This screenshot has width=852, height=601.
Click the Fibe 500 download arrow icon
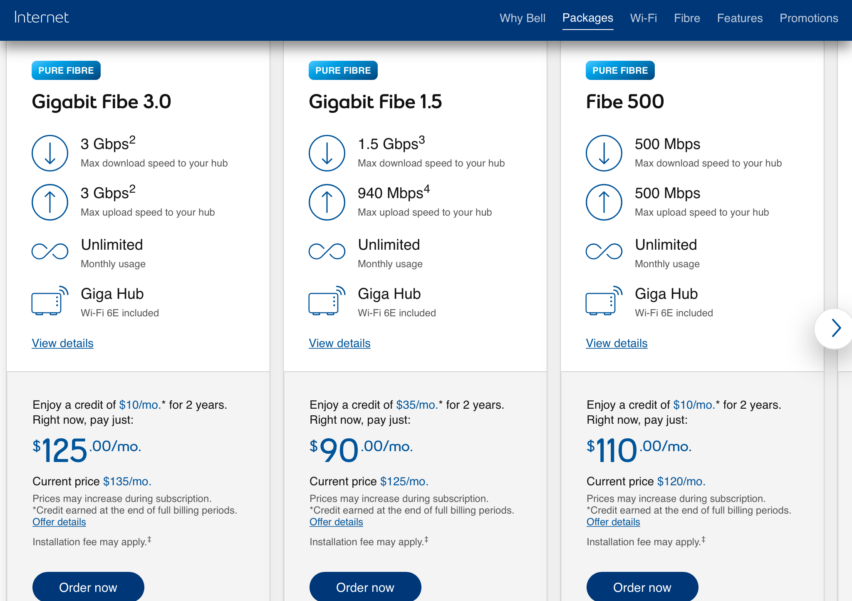click(604, 153)
